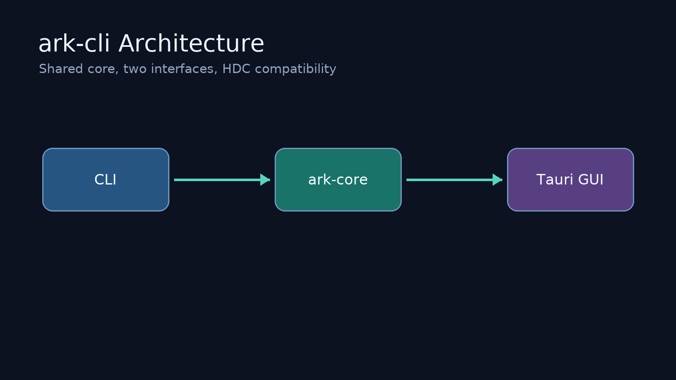Click the "ark-cli Architecture" title text
The image size is (676, 380).
(151, 43)
